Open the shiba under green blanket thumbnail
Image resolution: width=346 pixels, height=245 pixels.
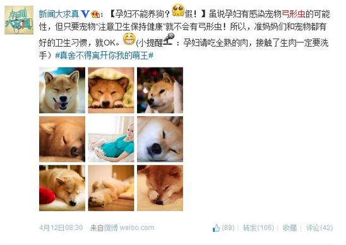(111, 90)
